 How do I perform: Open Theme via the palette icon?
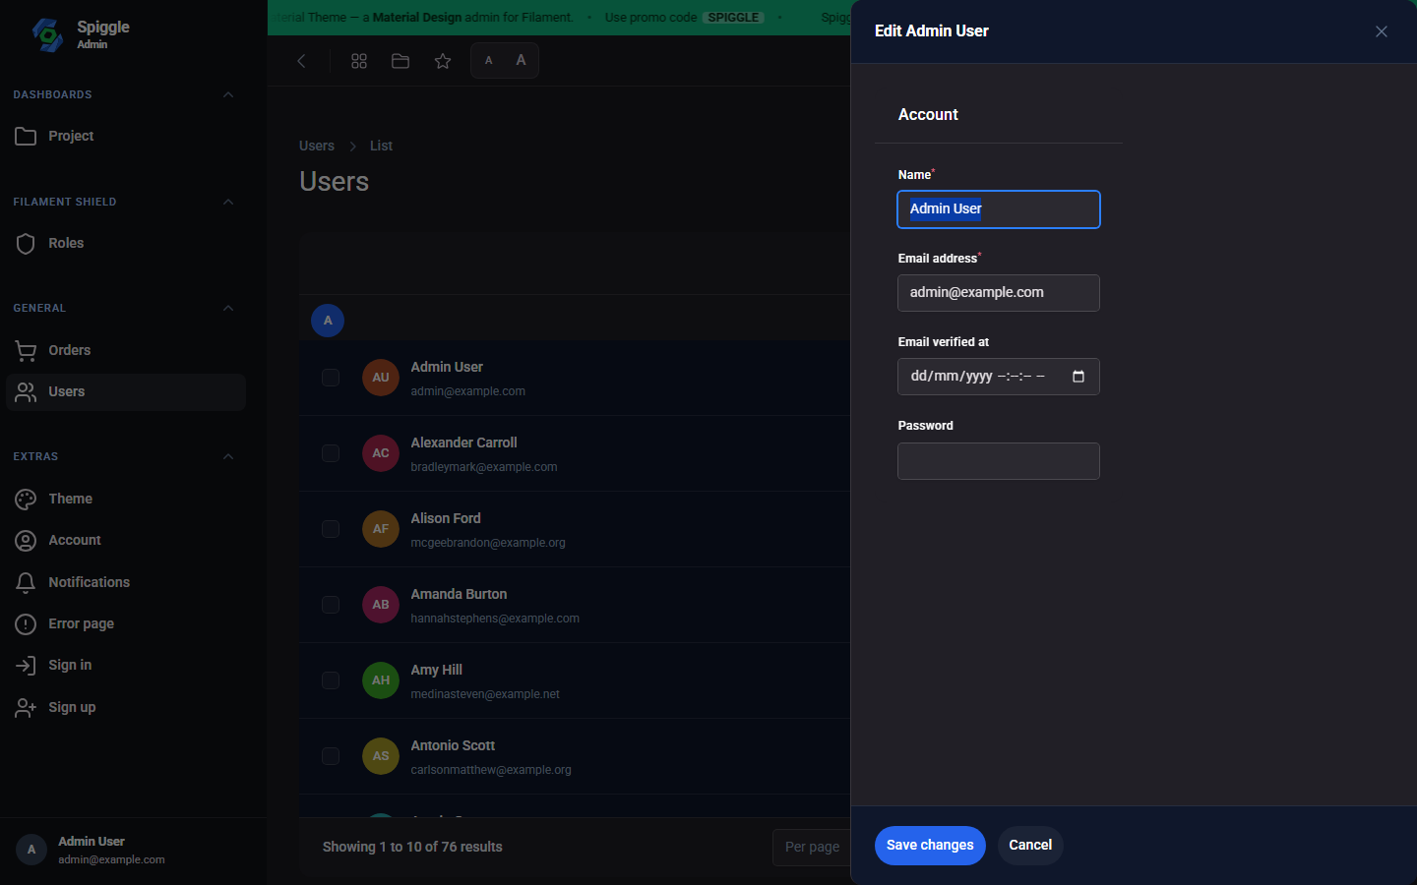pyautogui.click(x=26, y=500)
